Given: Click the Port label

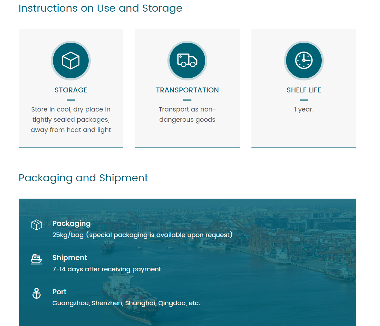Looking at the screenshot, I should [x=59, y=292].
